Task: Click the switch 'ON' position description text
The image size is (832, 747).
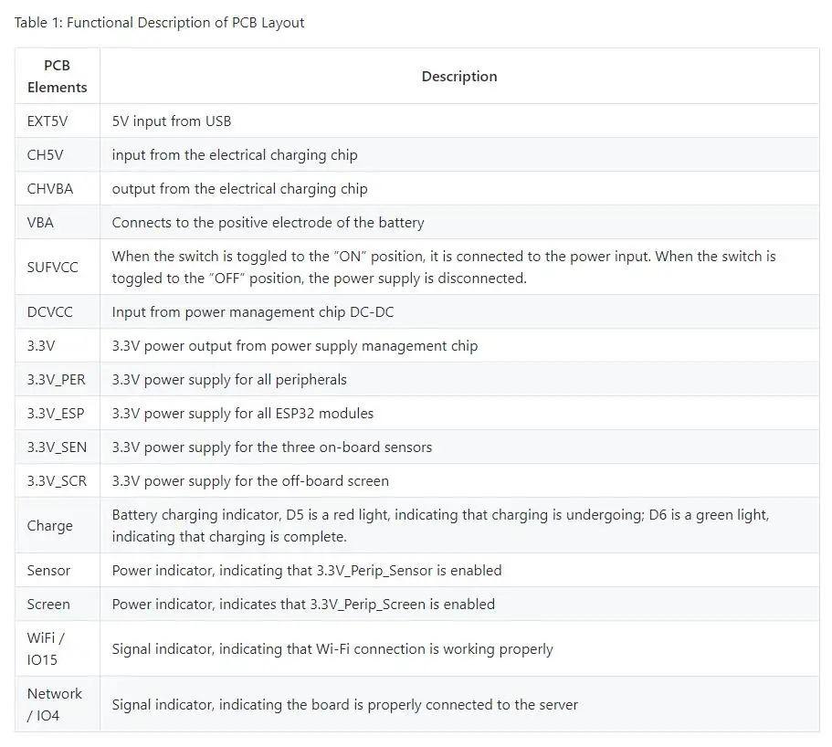Action: [444, 267]
